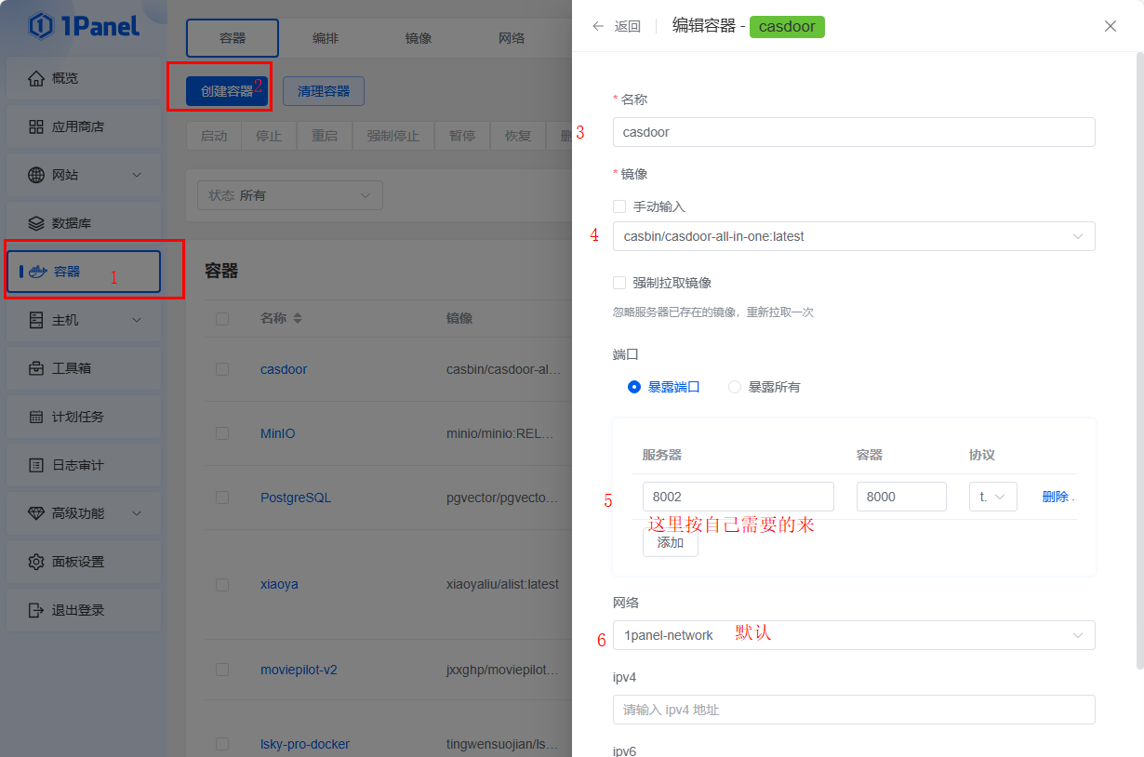Screen dimensions: 1144x757
Task: Click the 面板设置 gear icon
Action: click(36, 562)
